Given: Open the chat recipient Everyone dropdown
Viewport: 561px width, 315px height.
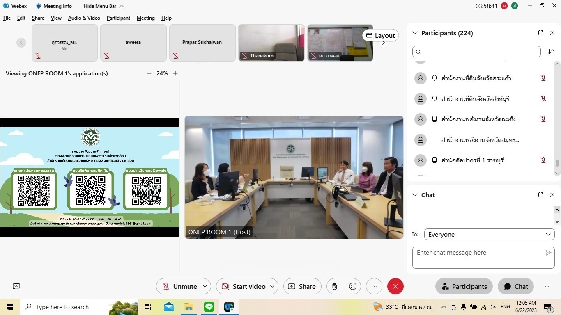Looking at the screenshot, I should [x=489, y=234].
